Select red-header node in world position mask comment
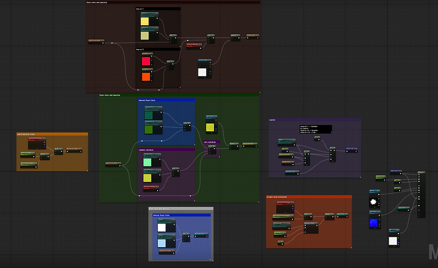 pos(37,143)
